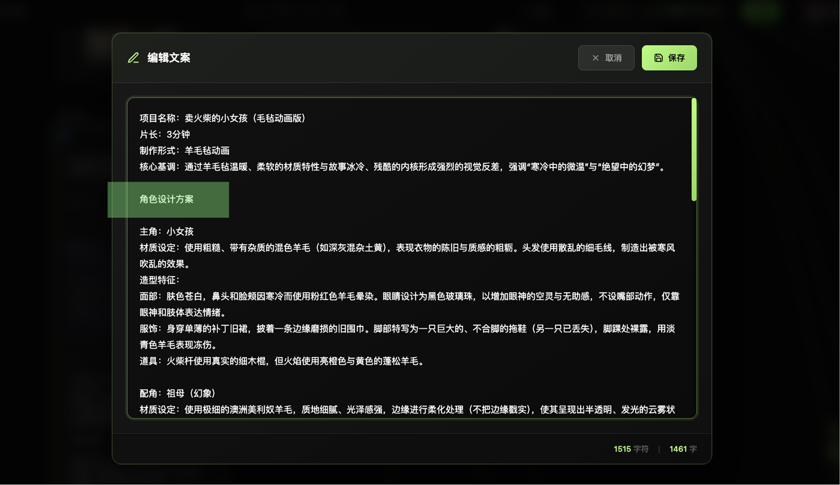This screenshot has width=840, height=485.
Task: Click the 1461 字 word counter
Action: point(683,449)
